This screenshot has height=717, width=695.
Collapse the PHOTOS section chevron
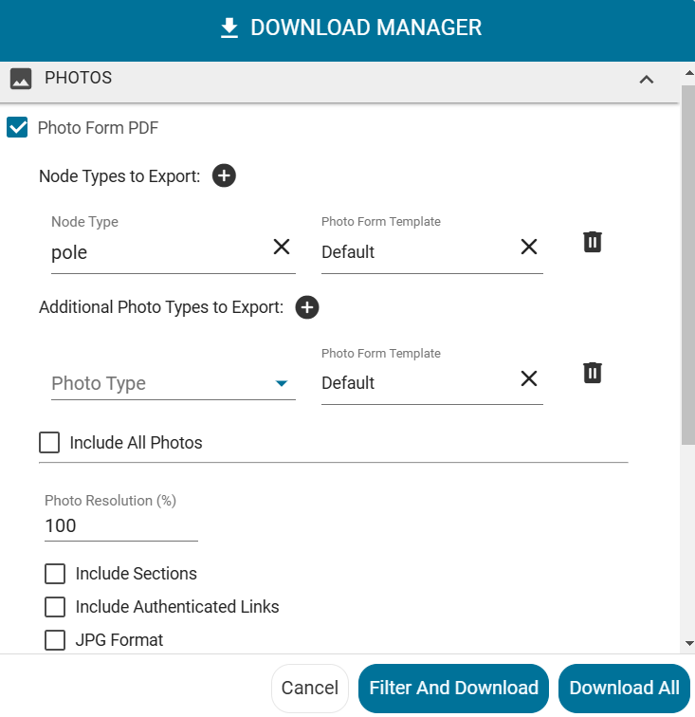[x=646, y=80]
